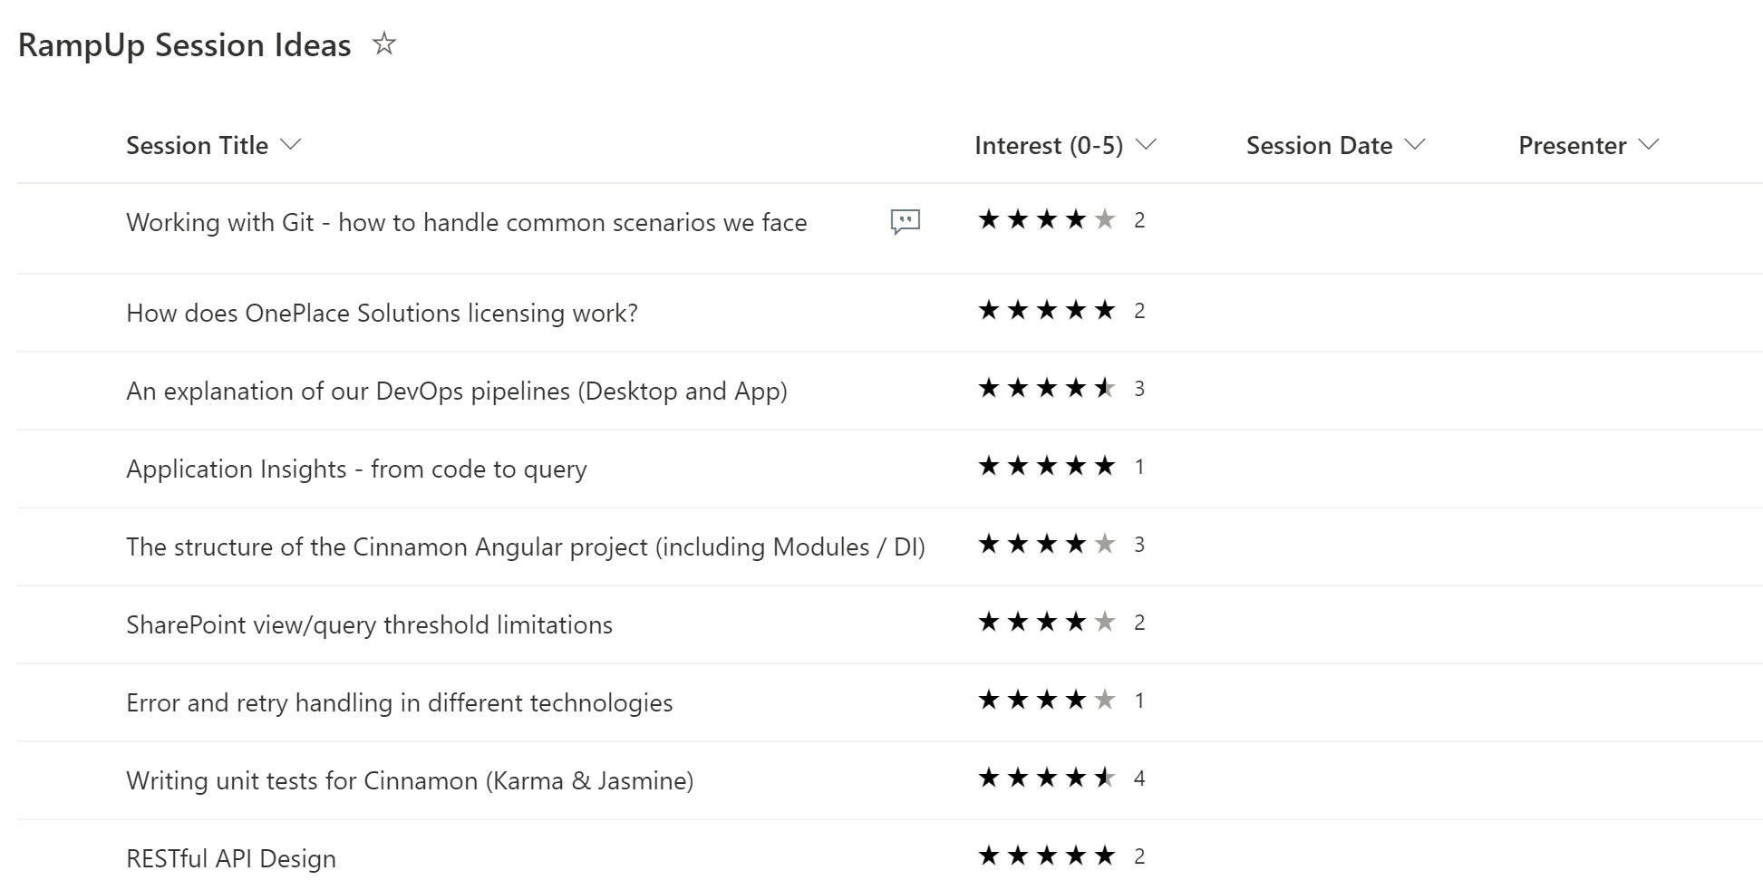Image resolution: width=1763 pixels, height=890 pixels.
Task: Favorite the RampUp Session Ideas list via star icon
Action: pos(384,44)
